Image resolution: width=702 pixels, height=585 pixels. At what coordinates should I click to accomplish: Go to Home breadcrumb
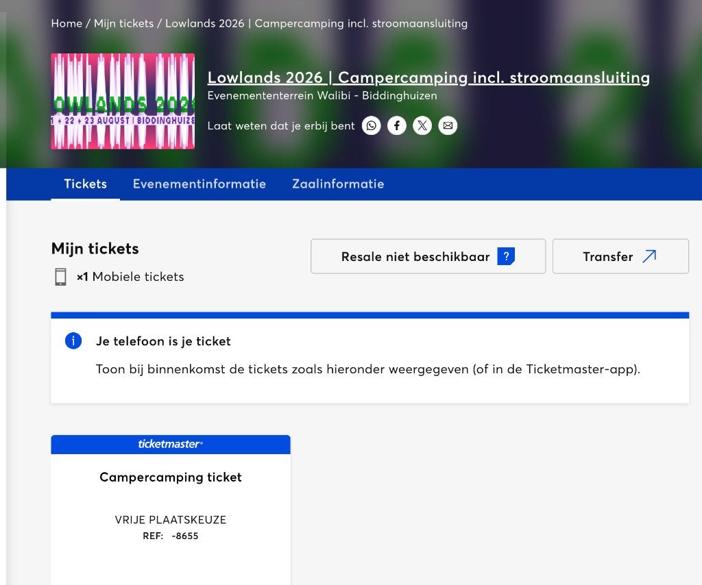coord(66,23)
